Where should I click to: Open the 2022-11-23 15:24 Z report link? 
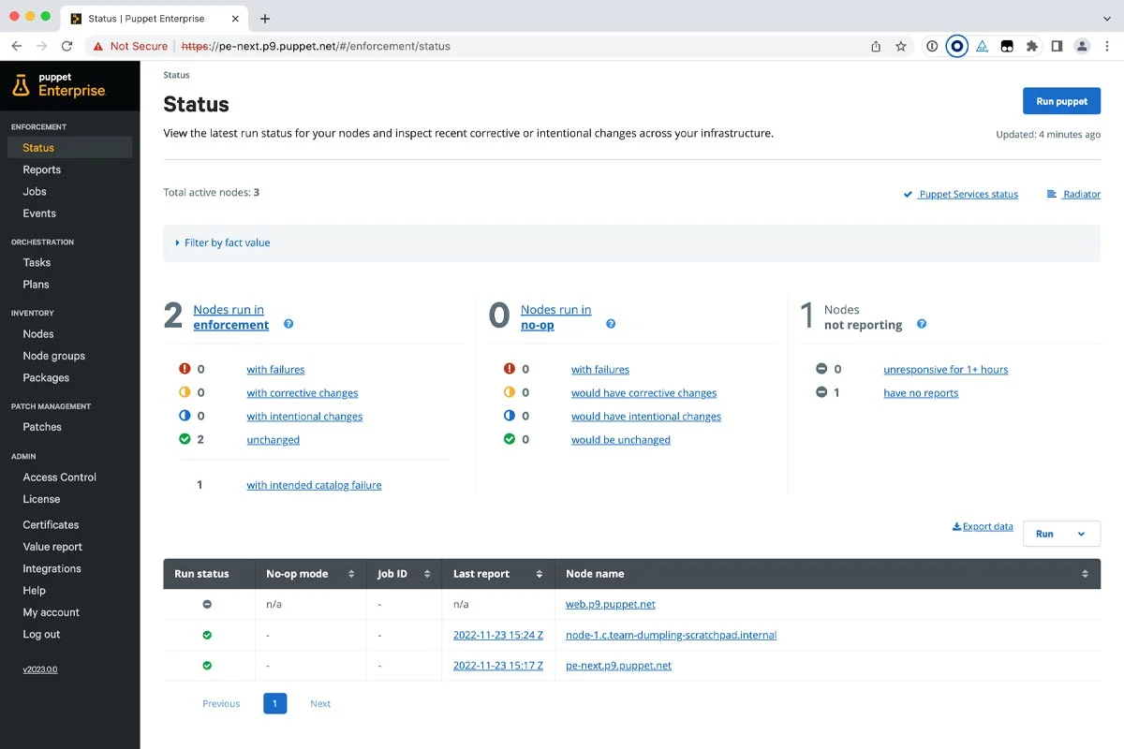pyautogui.click(x=498, y=635)
